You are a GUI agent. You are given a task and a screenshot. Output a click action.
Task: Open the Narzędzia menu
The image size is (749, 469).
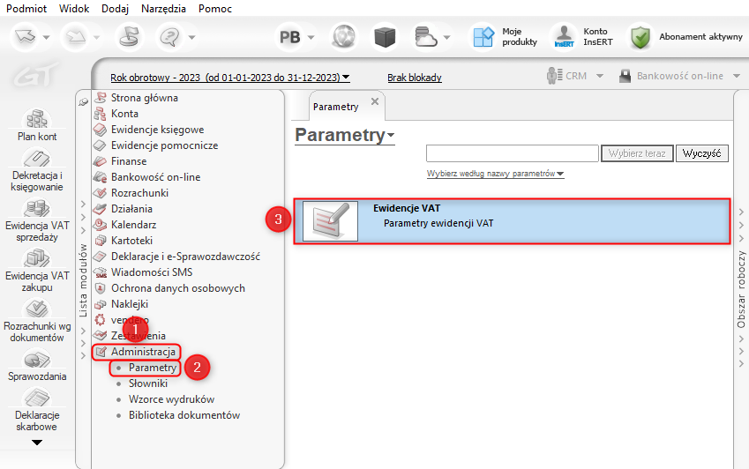(x=163, y=9)
